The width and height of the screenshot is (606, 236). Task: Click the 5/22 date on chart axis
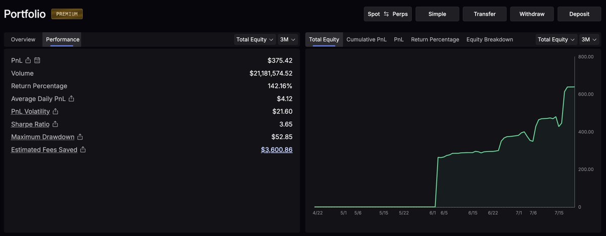pyautogui.click(x=404, y=213)
